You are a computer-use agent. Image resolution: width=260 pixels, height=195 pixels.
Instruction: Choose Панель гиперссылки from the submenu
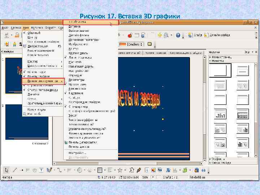point(91,142)
